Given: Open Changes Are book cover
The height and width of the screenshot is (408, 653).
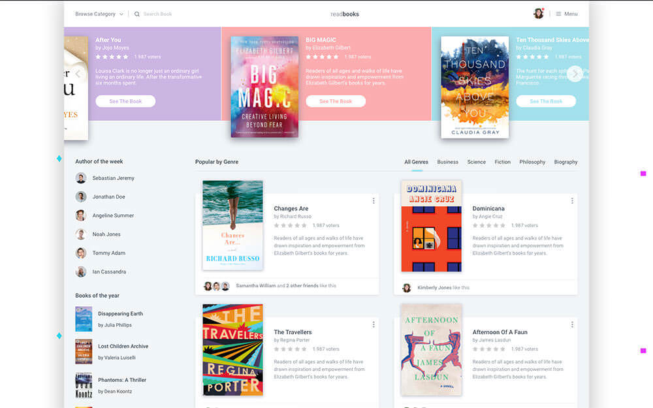Looking at the screenshot, I should coord(233,225).
